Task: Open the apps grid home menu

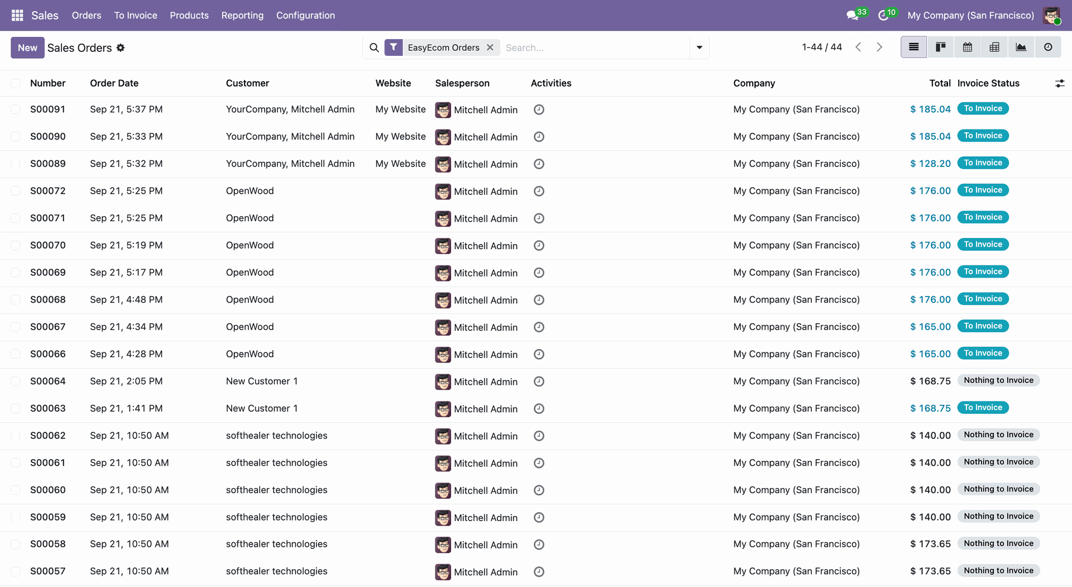Action: point(17,15)
